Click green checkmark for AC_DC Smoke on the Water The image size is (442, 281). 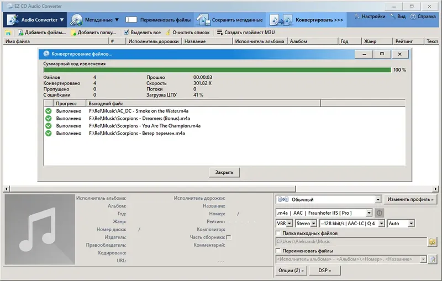pyautogui.click(x=49, y=111)
